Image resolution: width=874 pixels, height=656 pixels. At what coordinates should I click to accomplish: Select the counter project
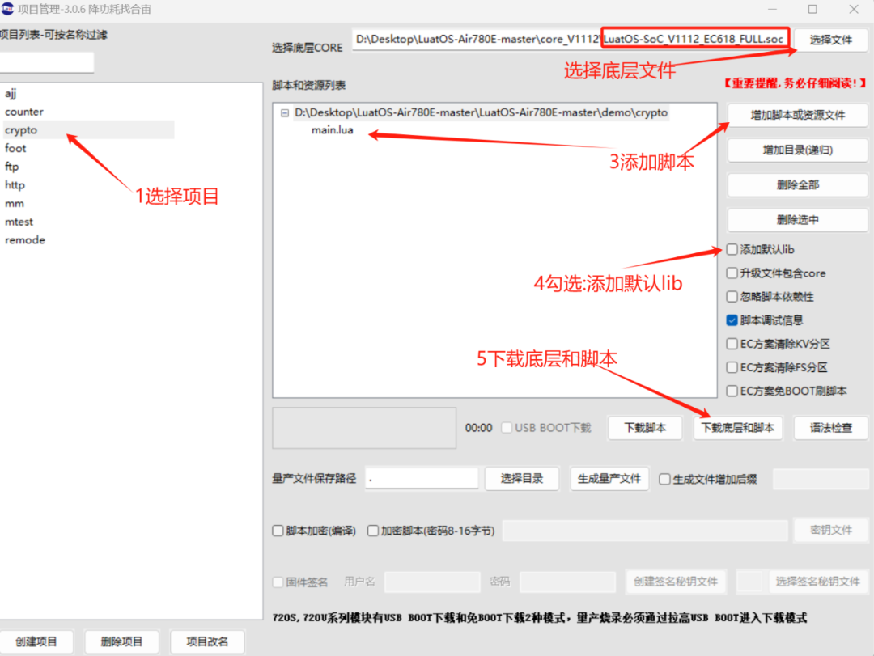click(x=24, y=111)
